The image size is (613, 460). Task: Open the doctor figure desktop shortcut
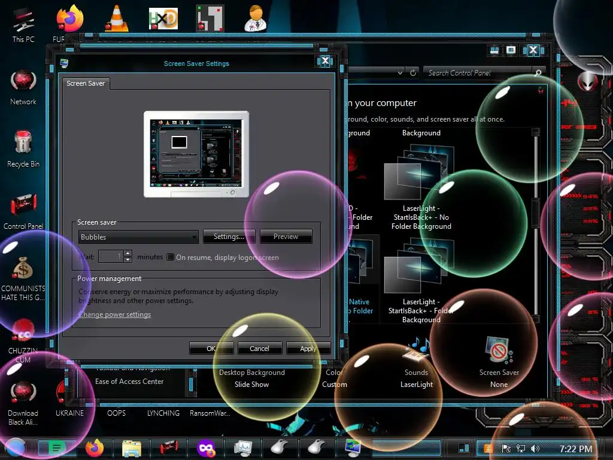point(256,18)
